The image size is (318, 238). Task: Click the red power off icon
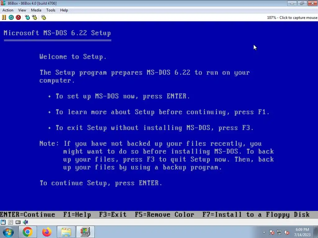tap(18, 18)
